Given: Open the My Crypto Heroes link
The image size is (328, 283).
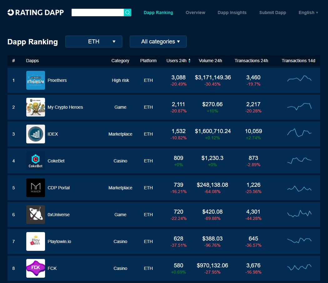Looking at the screenshot, I should click(65, 107).
